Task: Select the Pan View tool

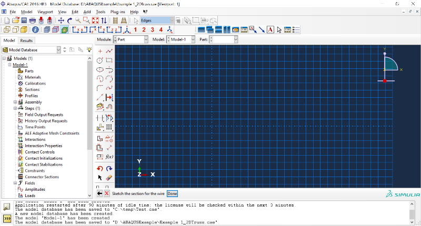Action: tap(61, 20)
